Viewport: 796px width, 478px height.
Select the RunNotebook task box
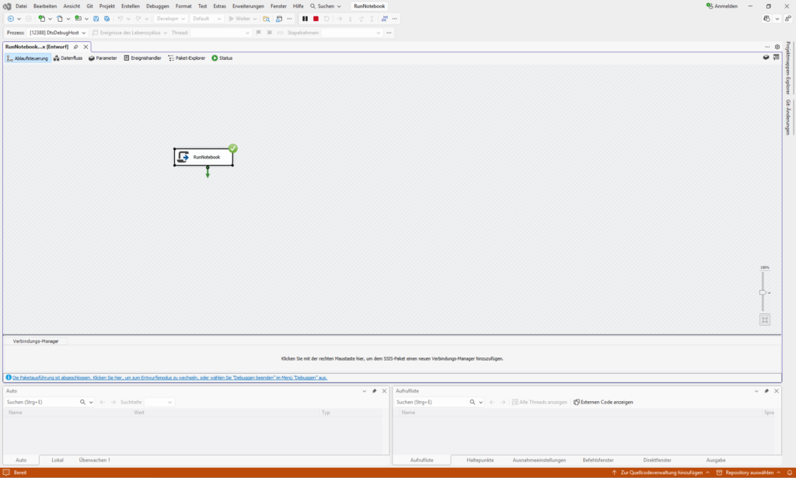[x=204, y=156]
